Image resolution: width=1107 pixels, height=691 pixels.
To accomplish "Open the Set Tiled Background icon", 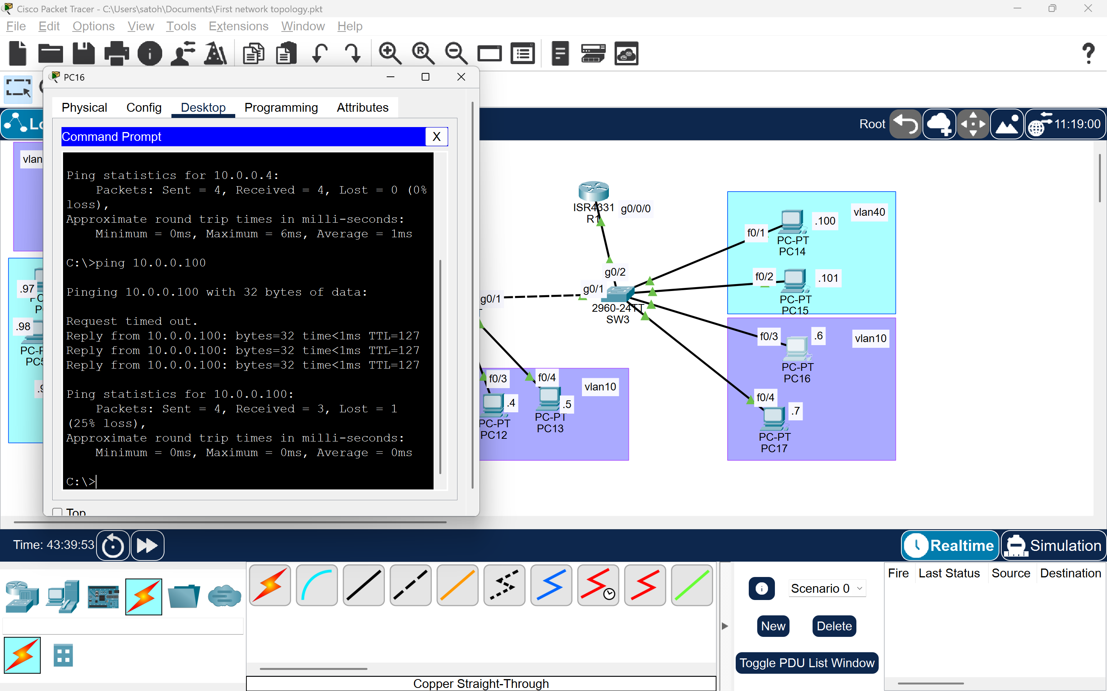I will click(x=1007, y=124).
